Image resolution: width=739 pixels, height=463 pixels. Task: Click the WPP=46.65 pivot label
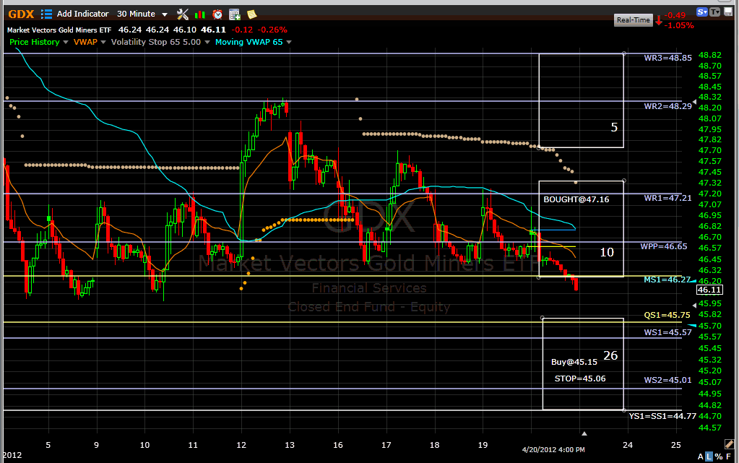pyautogui.click(x=664, y=246)
